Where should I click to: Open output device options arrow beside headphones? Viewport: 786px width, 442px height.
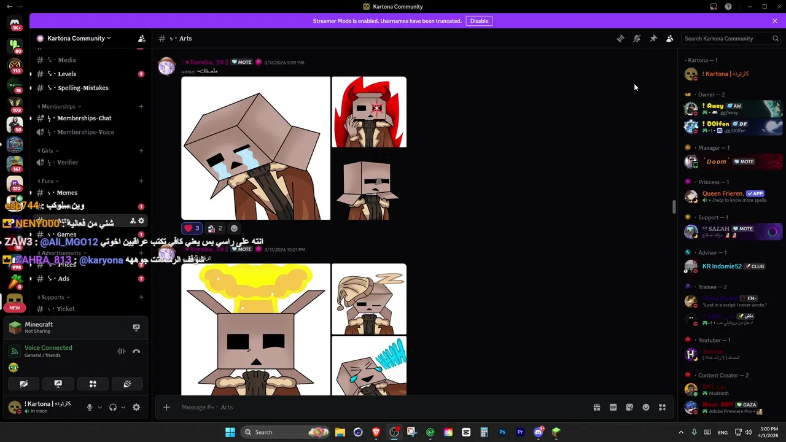[123, 407]
